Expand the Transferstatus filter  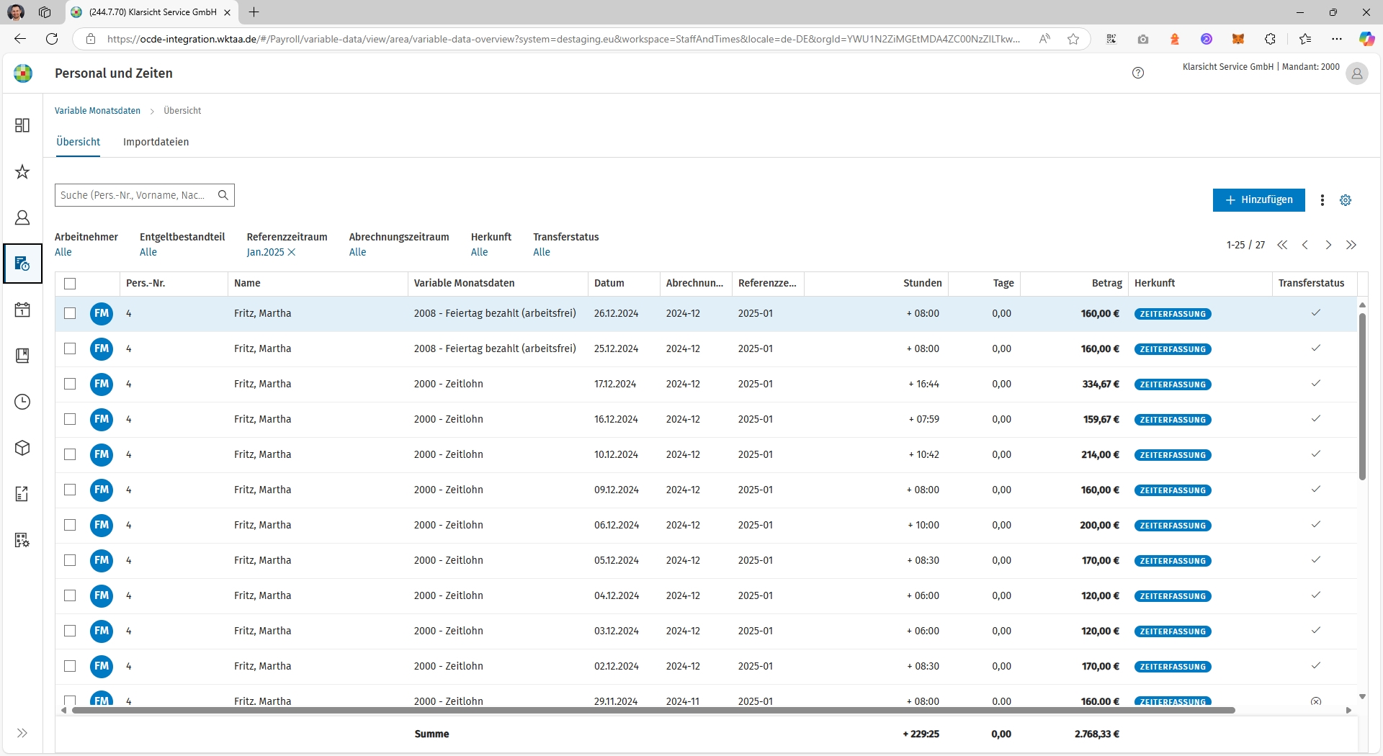(542, 252)
